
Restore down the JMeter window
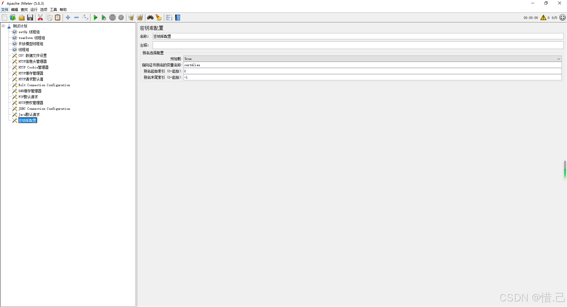tap(546, 3)
